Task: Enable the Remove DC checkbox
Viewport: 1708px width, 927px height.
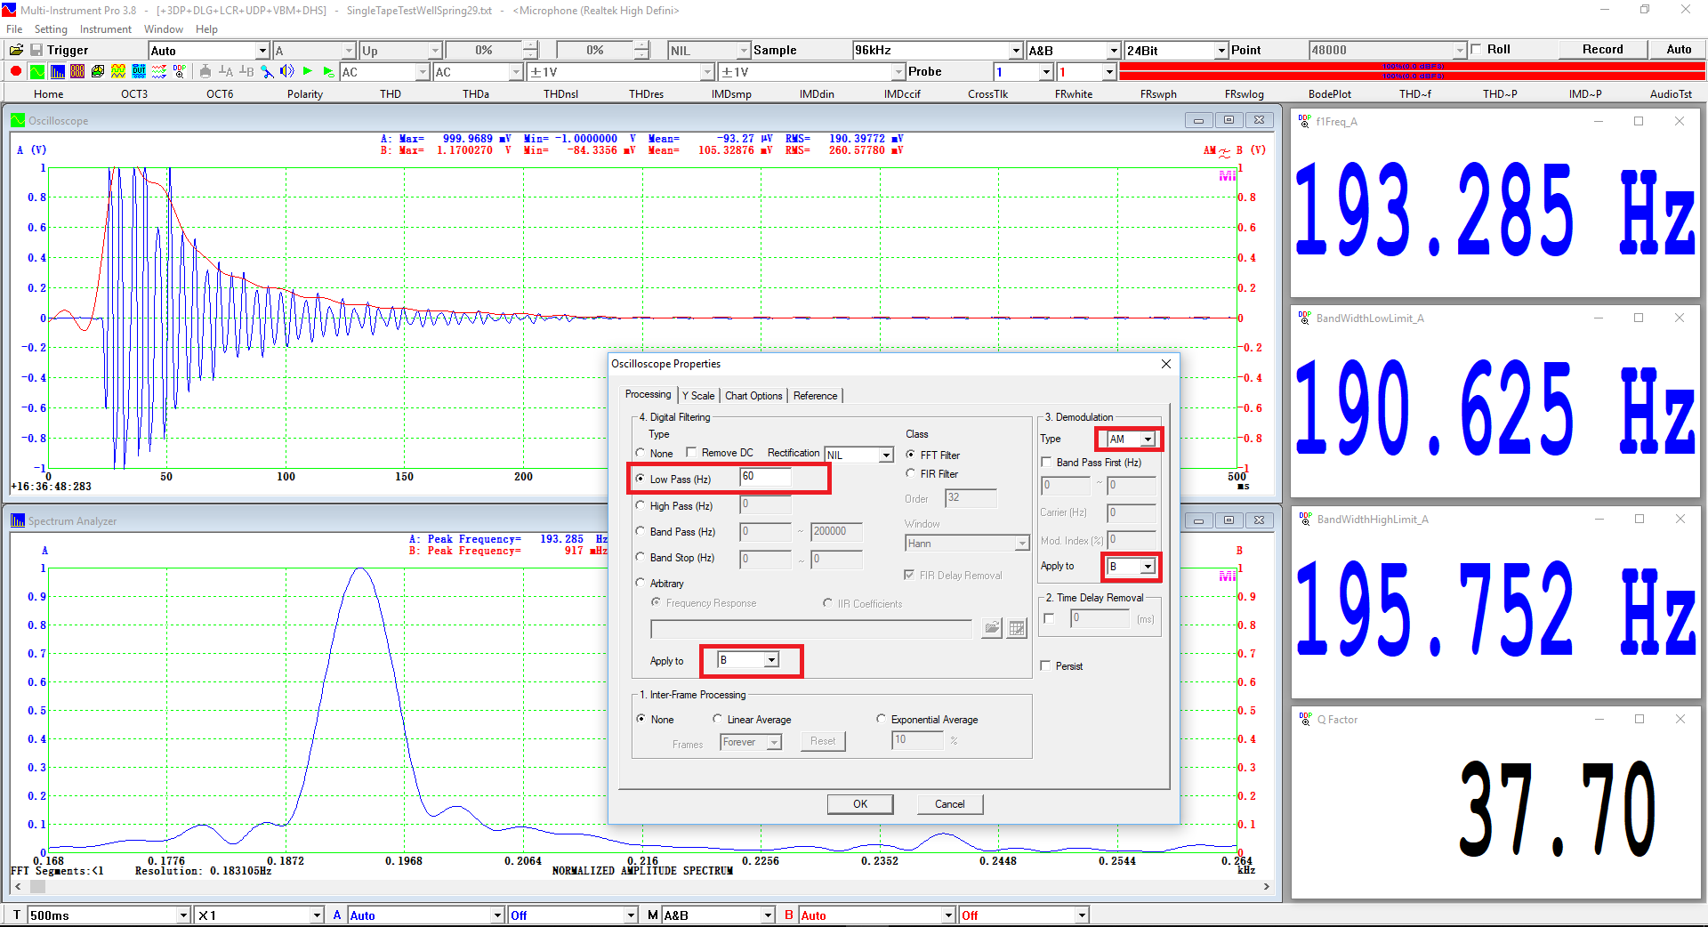Action: tap(691, 453)
